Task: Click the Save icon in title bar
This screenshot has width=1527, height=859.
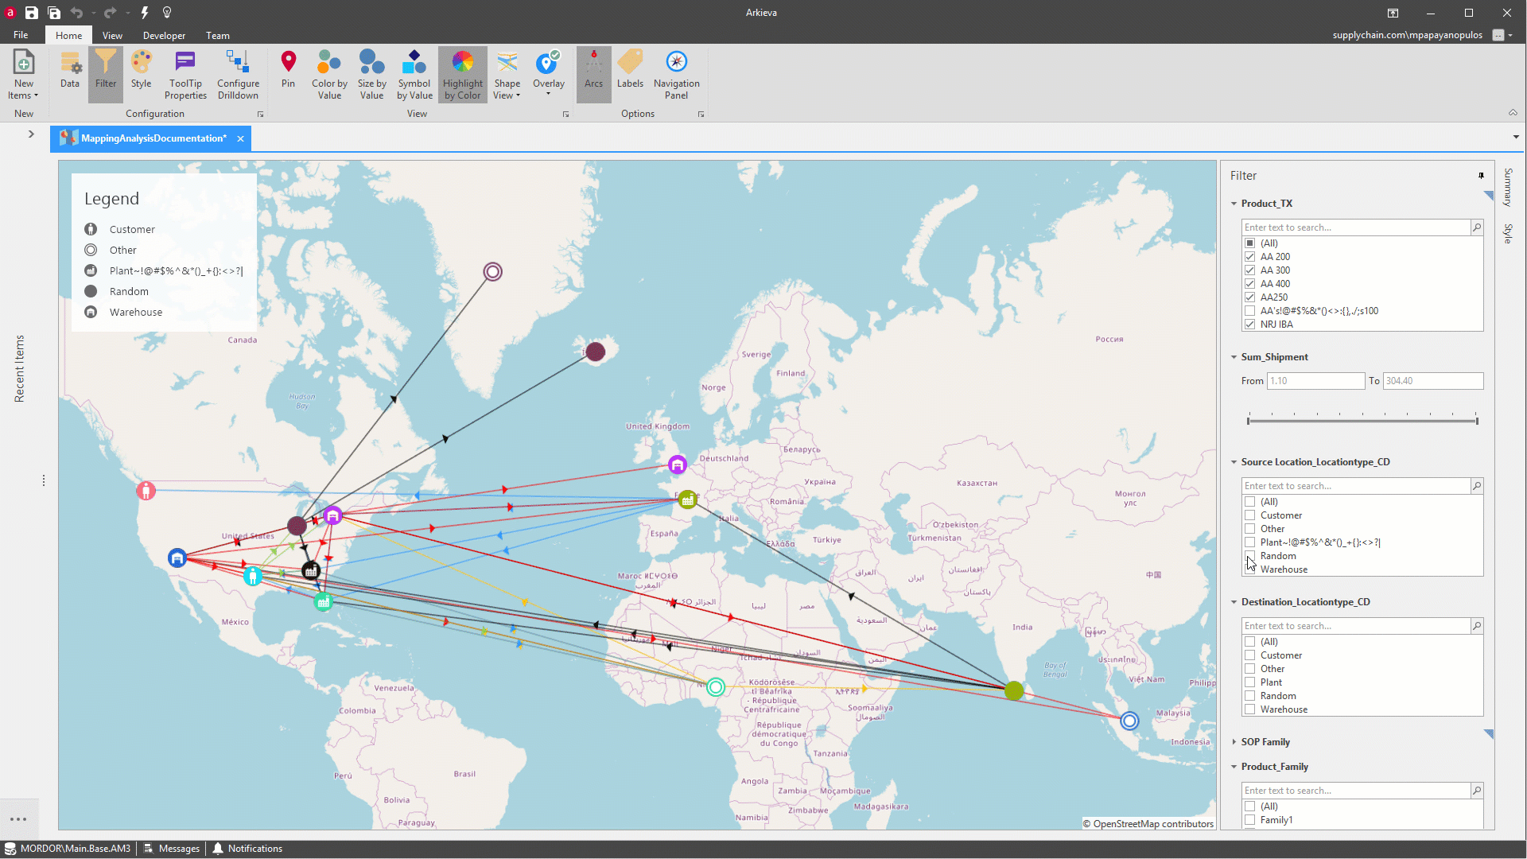Action: [32, 13]
